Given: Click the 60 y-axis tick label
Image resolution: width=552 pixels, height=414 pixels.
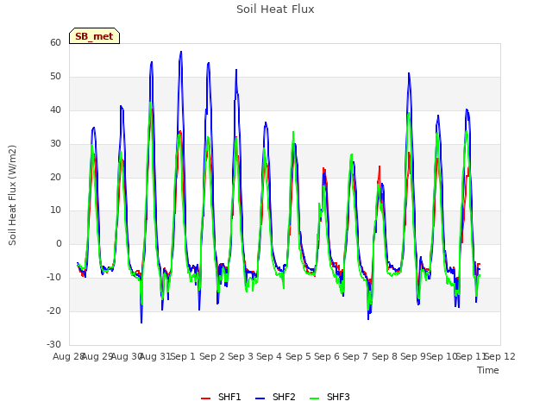Looking at the screenshot, I should (55, 42).
